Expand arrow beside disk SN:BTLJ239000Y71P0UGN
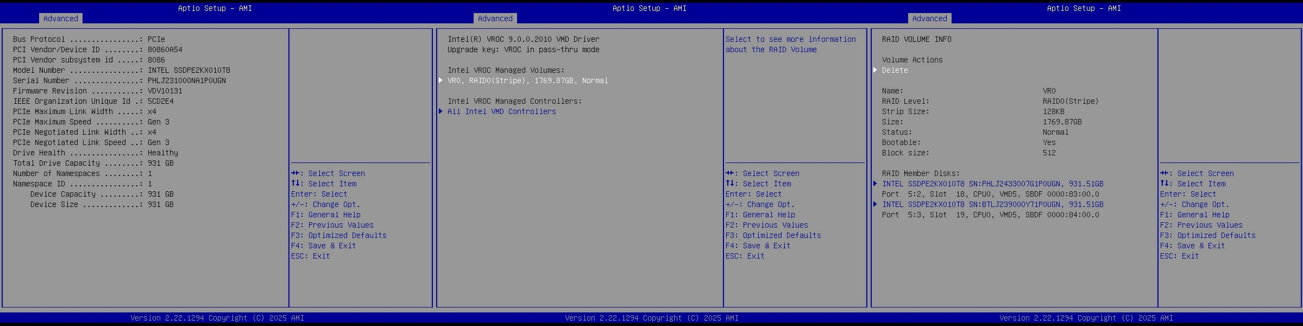Image resolution: width=1303 pixels, height=326 pixels. pos(875,204)
